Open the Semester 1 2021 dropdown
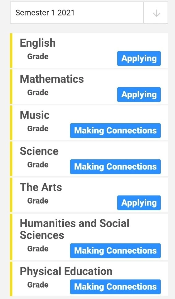The image size is (175, 299). pyautogui.click(x=89, y=13)
